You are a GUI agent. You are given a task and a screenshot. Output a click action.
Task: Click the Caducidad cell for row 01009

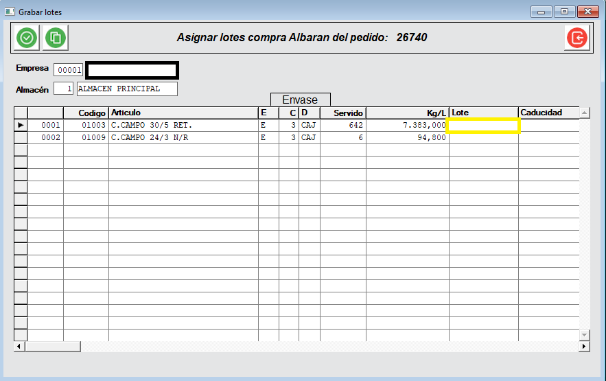pos(549,137)
